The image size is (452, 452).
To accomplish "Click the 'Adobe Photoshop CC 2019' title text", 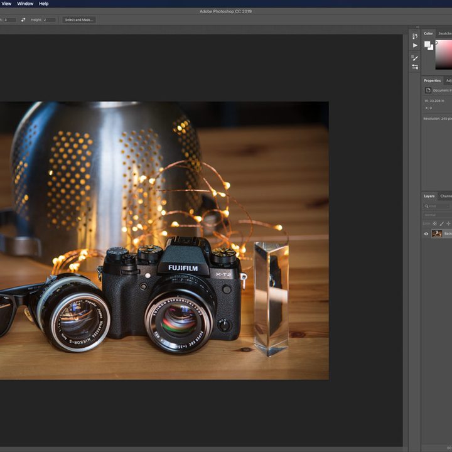I will pyautogui.click(x=225, y=11).
